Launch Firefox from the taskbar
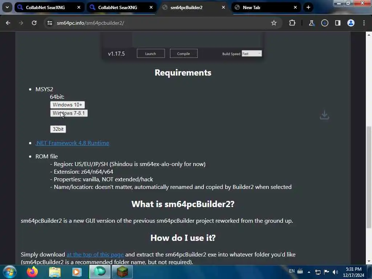 32,272
